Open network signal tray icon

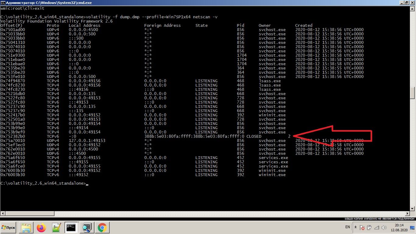click(x=376, y=227)
